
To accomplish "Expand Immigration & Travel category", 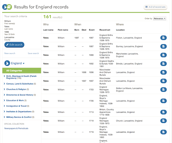I will (x=16, y=106).
